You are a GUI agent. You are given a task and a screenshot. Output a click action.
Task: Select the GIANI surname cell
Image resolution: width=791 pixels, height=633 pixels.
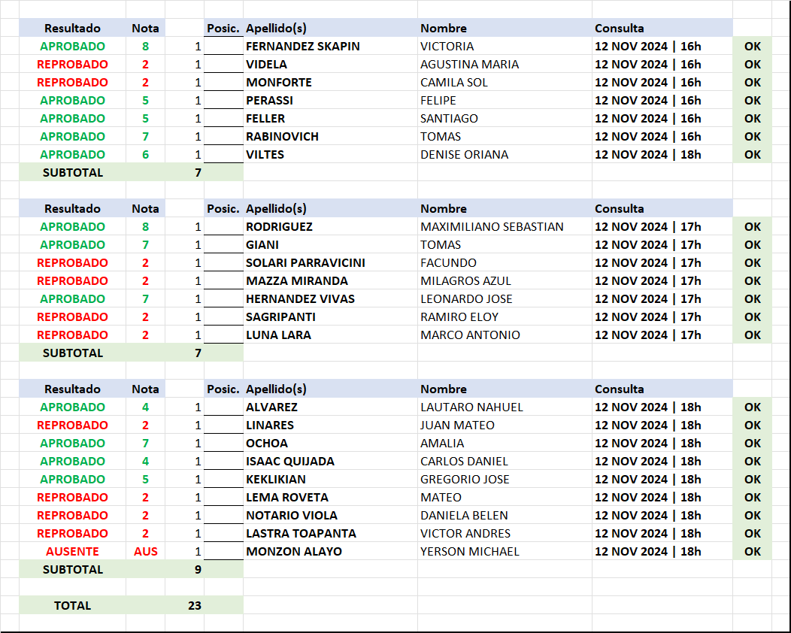[x=330, y=244]
